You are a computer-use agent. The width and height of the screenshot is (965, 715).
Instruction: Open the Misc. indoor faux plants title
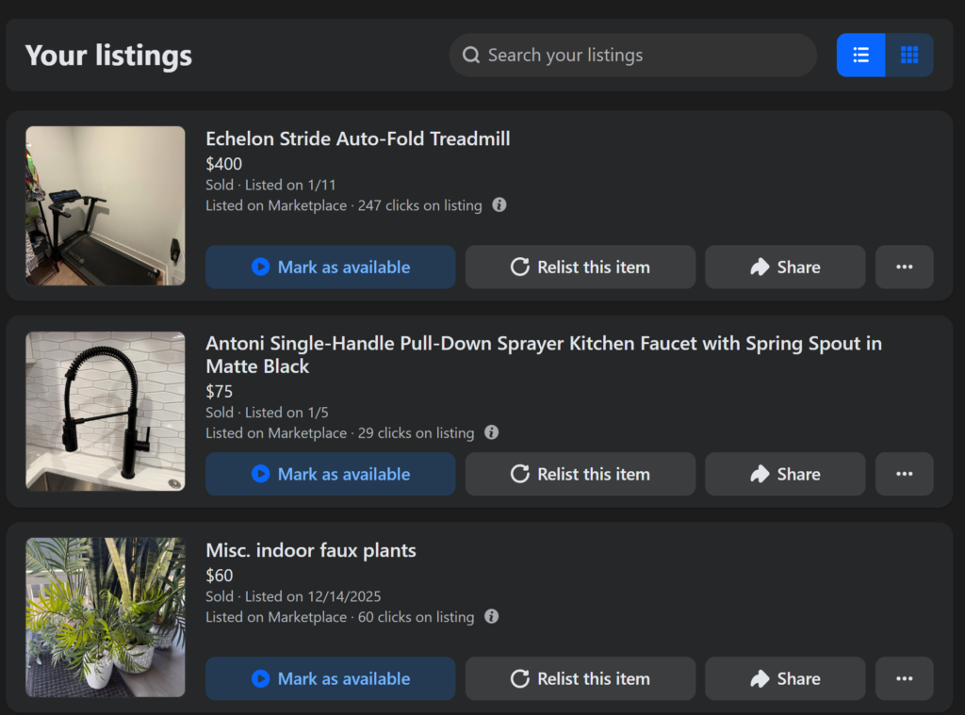311,551
